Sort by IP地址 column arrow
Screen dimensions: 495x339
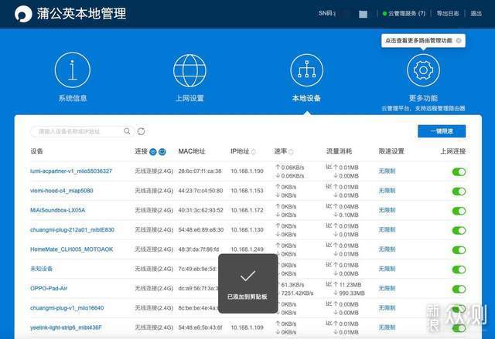pos(254,152)
